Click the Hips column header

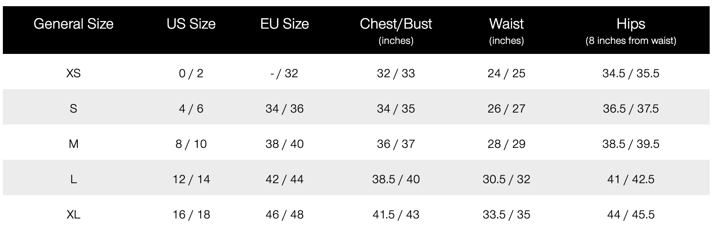tap(630, 24)
